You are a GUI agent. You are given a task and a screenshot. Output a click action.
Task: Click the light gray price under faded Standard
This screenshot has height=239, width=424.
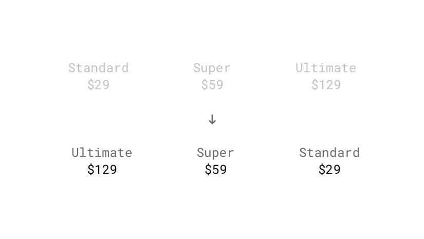point(98,85)
